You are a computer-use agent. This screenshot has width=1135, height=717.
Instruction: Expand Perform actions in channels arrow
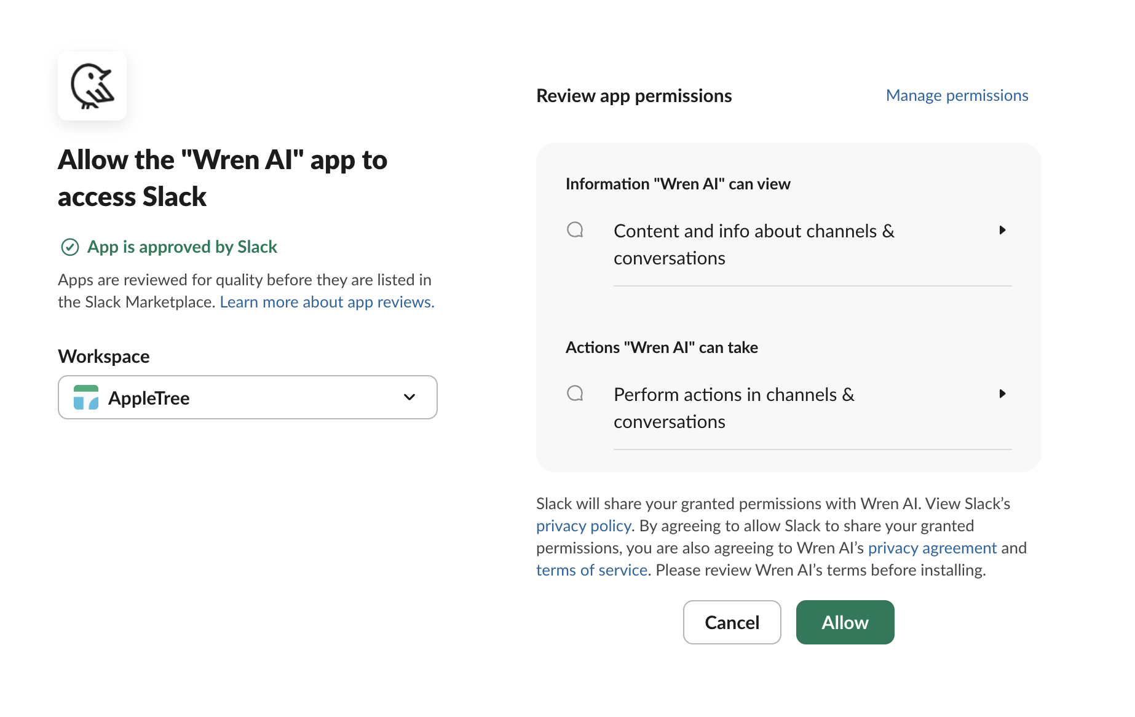[x=1002, y=394]
